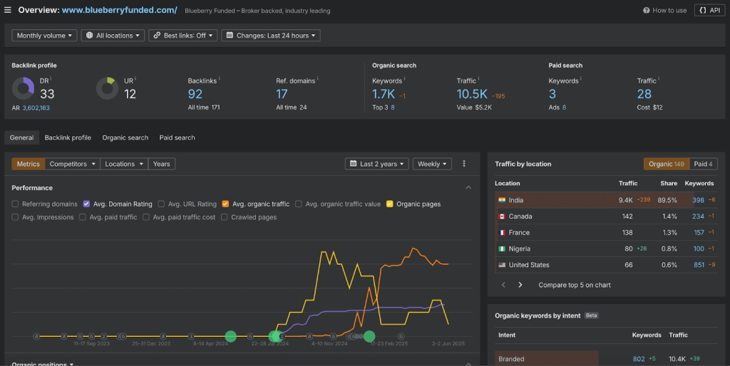Click the Ref. domains info icon
Viewport: 730px width, 366px height.
[x=317, y=78]
